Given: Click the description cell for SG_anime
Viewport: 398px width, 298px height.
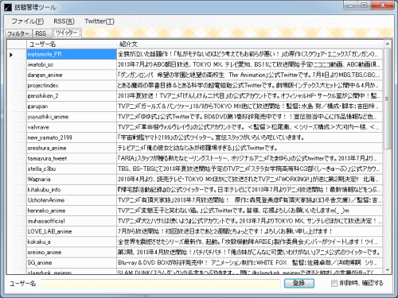Looking at the screenshot, I should click(x=250, y=262).
